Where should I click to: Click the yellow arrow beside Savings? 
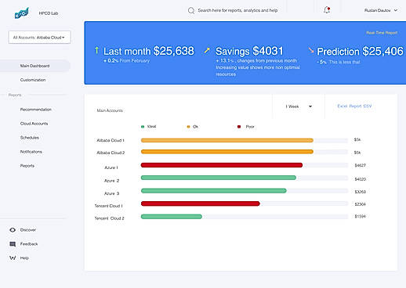coord(207,50)
